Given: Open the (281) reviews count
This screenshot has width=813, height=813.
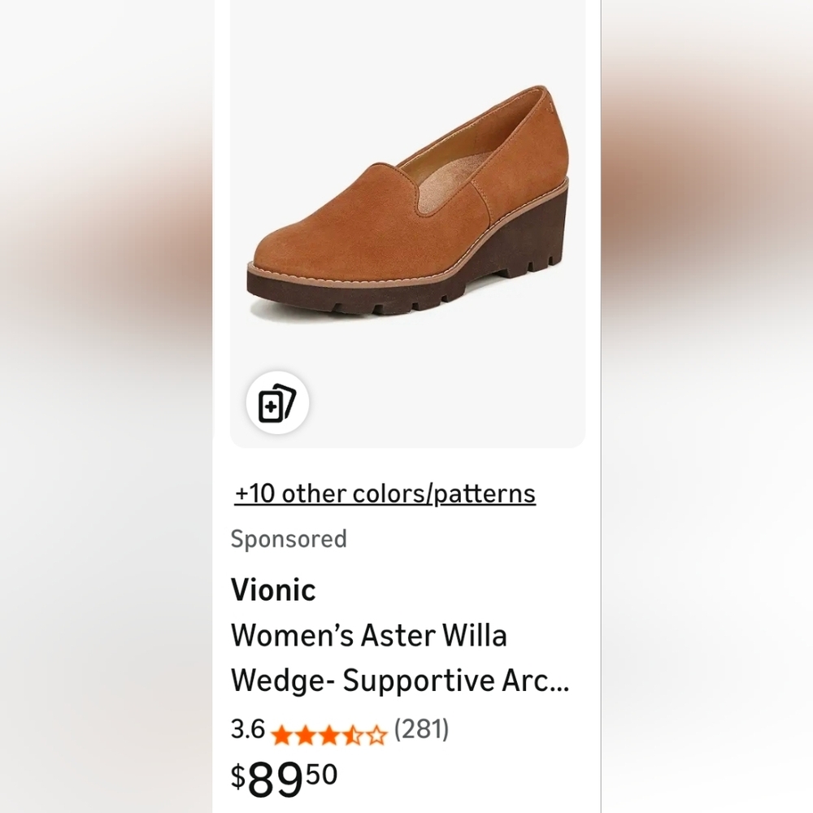Looking at the screenshot, I should [421, 729].
